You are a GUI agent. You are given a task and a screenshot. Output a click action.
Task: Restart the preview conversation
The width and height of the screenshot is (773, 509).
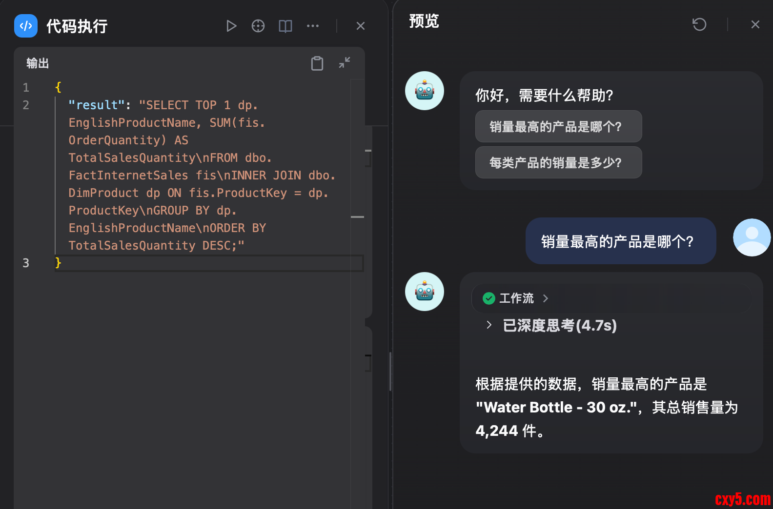[699, 24]
